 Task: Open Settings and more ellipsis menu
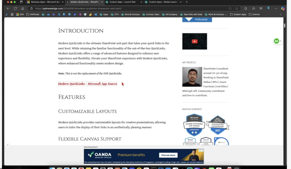click(x=276, y=9)
